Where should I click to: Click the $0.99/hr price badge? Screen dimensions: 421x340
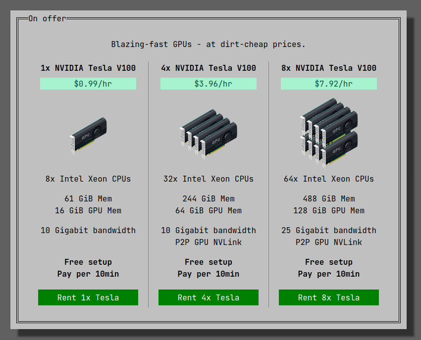pyautogui.click(x=88, y=84)
